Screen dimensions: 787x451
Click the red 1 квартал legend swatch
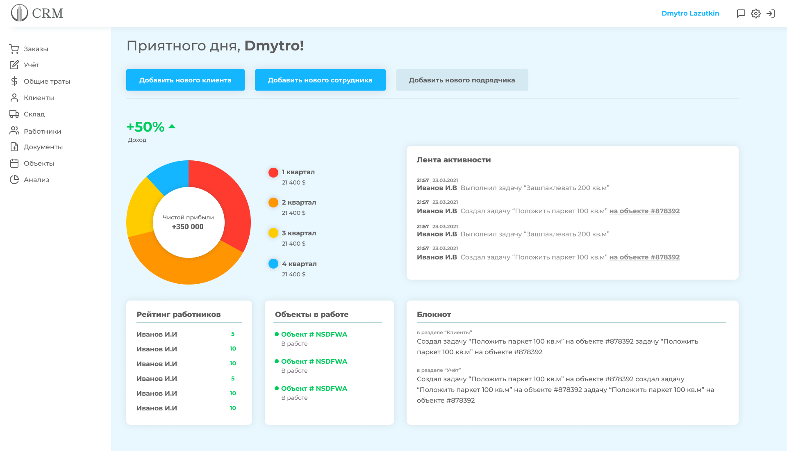(x=273, y=172)
